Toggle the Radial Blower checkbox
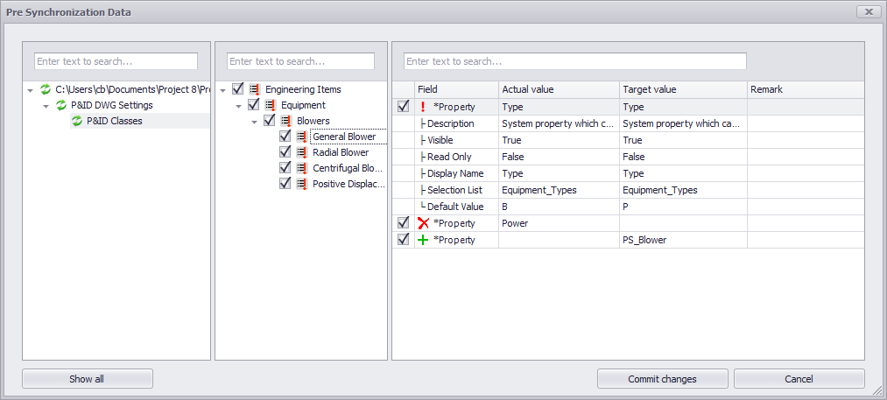 click(285, 152)
